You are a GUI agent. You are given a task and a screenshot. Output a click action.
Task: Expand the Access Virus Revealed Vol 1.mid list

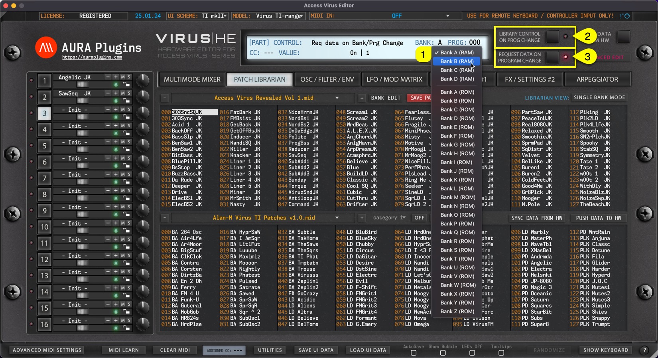pos(337,98)
